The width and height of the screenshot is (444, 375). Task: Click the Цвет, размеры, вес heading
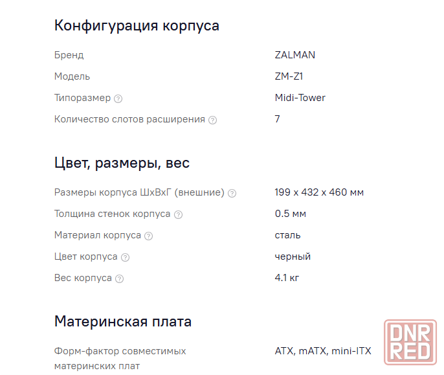(122, 163)
